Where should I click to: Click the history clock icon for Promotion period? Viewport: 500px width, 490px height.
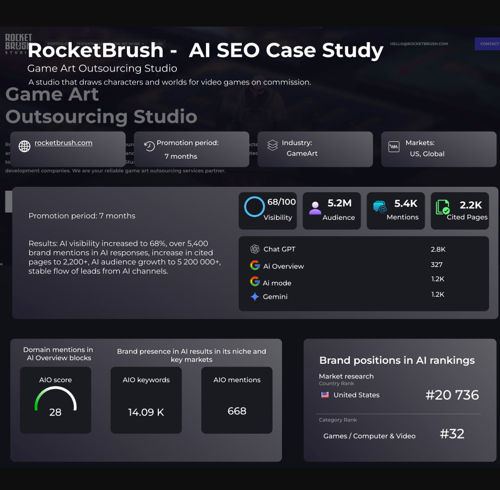pos(149,146)
